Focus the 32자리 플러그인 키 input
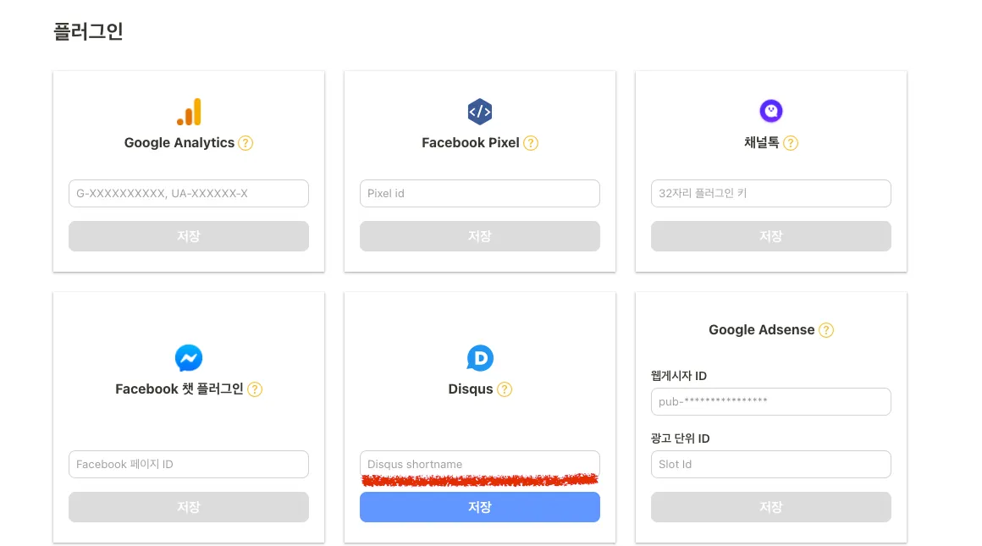Viewport: 982px width, 546px height. [x=771, y=193]
